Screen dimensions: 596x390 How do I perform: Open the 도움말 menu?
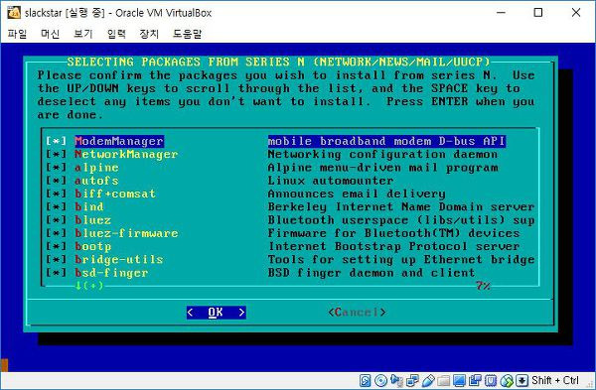pyautogui.click(x=187, y=34)
